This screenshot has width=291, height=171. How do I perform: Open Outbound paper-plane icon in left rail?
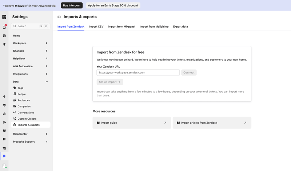pyautogui.click(x=4, y=44)
